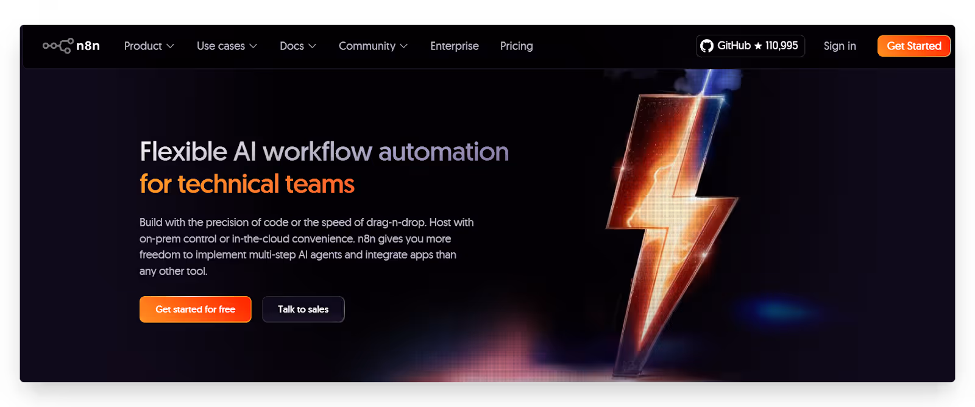Click the GitHub star count 110,995

(781, 46)
